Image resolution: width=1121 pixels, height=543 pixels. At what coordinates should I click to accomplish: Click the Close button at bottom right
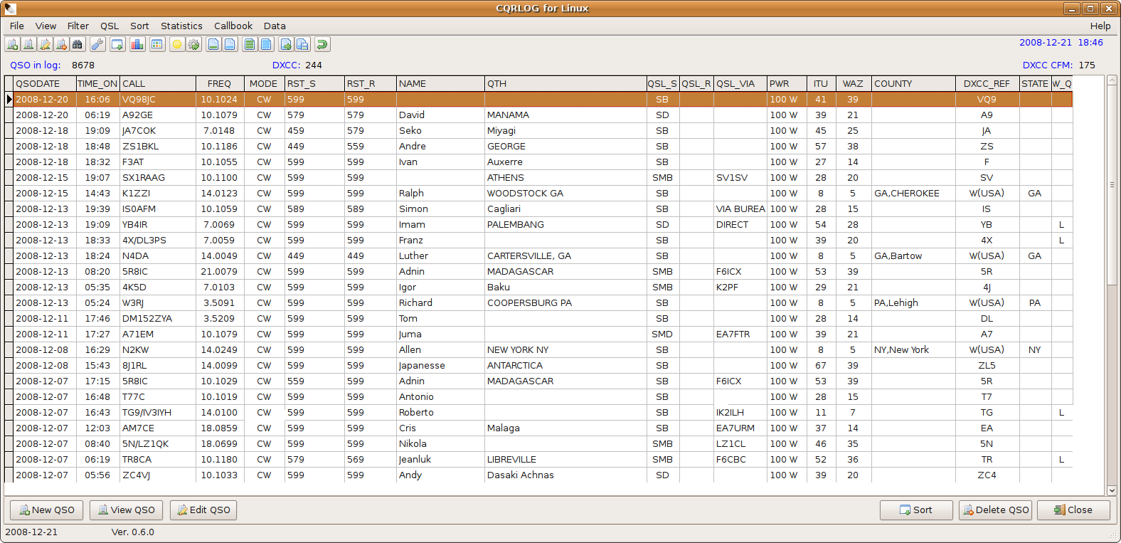pos(1073,510)
